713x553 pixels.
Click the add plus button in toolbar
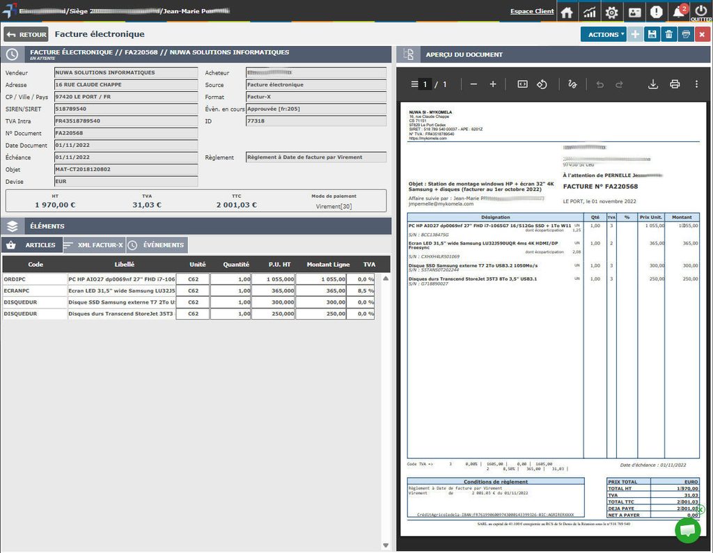pyautogui.click(x=635, y=35)
